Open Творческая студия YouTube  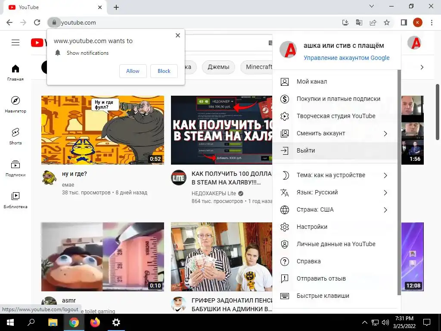tap(335, 116)
